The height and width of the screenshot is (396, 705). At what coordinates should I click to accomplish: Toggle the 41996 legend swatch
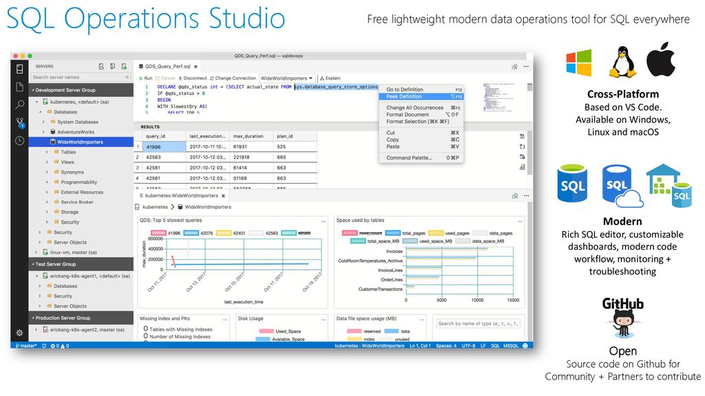(158, 233)
